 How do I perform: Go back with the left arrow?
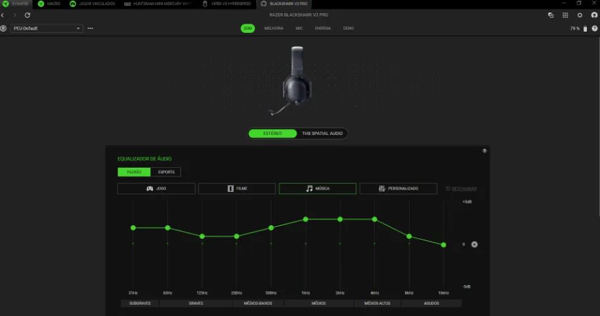(x=3, y=15)
